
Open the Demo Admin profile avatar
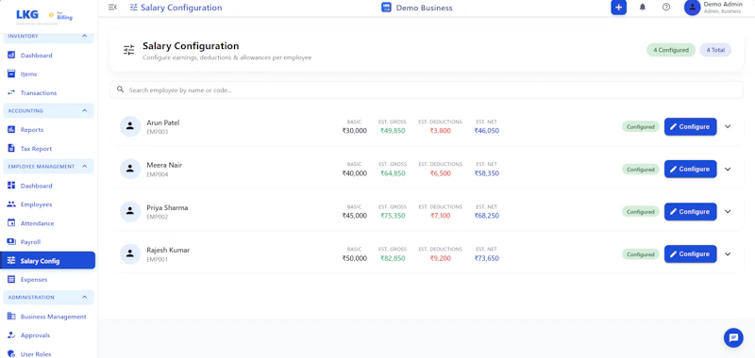(692, 8)
